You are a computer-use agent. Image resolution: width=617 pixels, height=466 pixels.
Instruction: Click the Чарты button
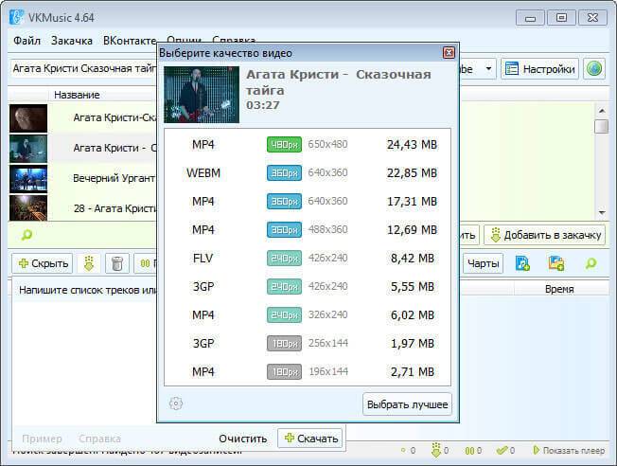click(484, 263)
